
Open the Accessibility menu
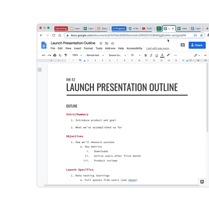[x=134, y=48]
